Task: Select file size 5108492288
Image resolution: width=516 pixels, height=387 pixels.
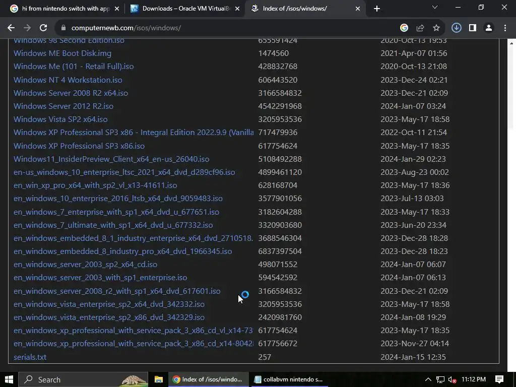Action: [x=280, y=159]
